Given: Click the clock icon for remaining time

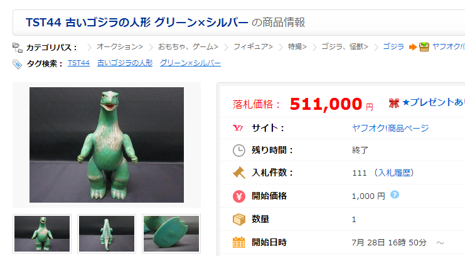Looking at the screenshot, I should click(x=238, y=151).
